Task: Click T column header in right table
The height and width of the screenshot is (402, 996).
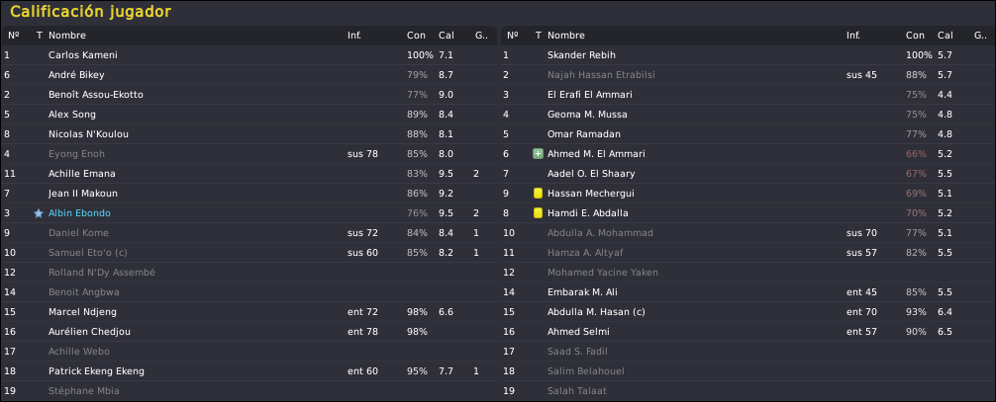Action: coord(539,36)
